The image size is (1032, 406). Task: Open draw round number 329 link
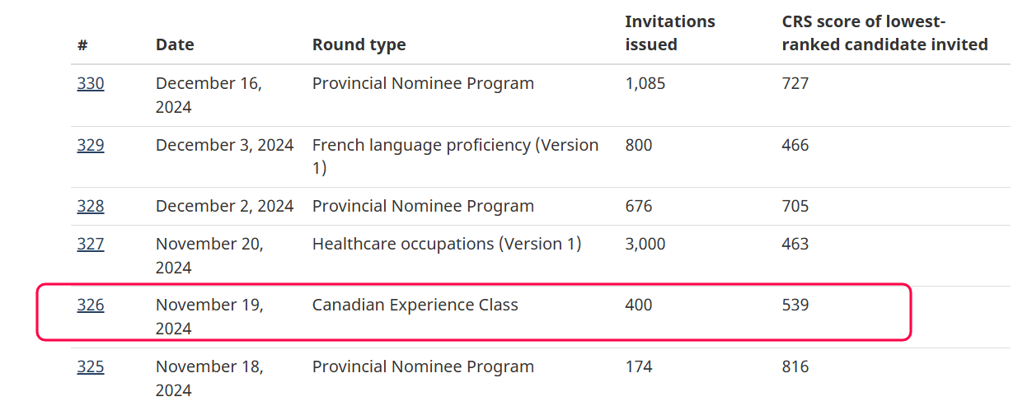91,145
